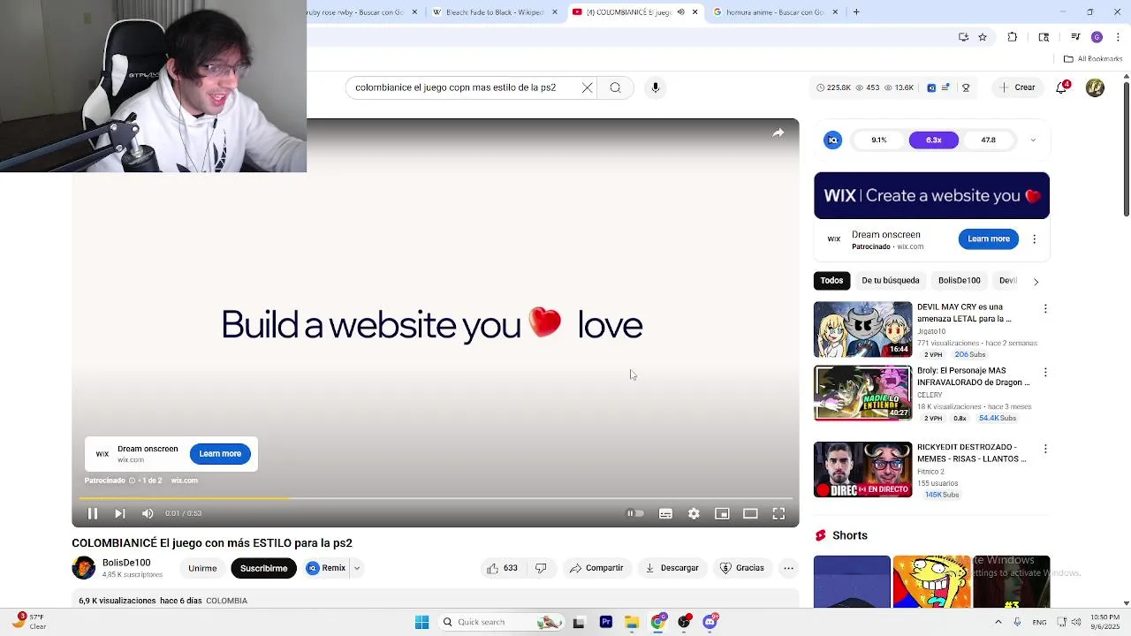Open a new browser tab with plus

click(x=856, y=12)
